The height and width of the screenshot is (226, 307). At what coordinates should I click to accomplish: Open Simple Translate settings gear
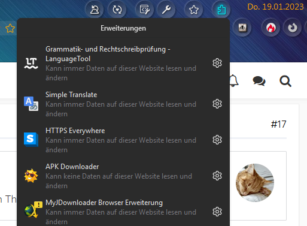pyautogui.click(x=217, y=104)
